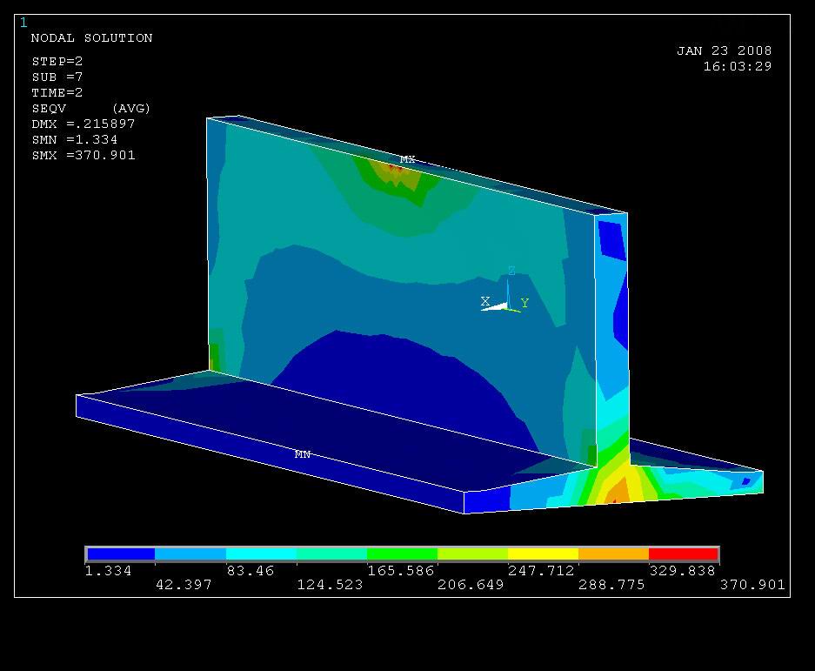Click the 16:03:29 timestamp
The height and width of the screenshot is (671, 815).
[737, 67]
